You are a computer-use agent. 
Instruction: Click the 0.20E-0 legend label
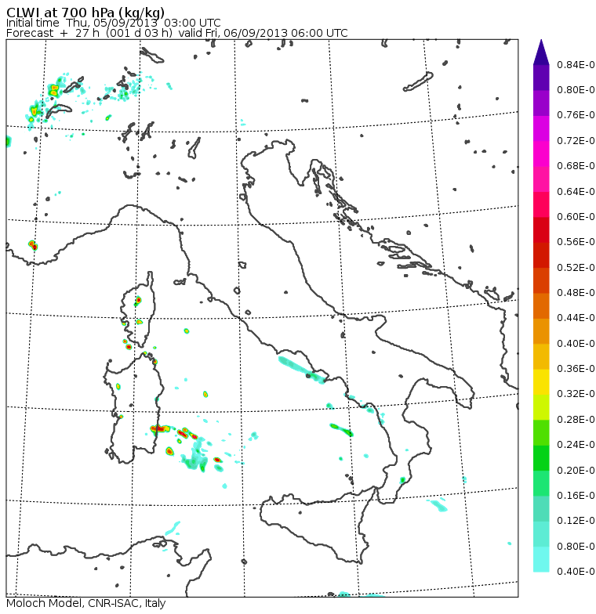click(576, 470)
